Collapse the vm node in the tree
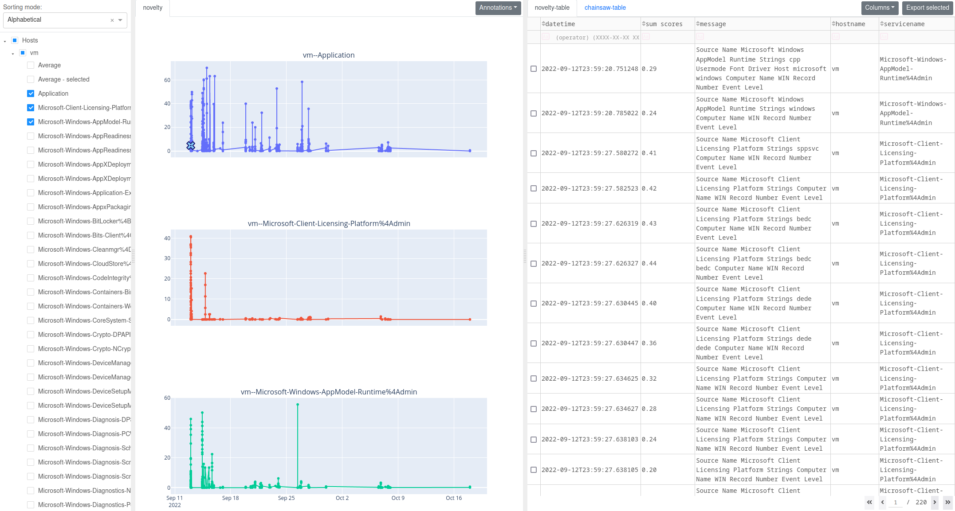955x511 pixels. pos(12,53)
